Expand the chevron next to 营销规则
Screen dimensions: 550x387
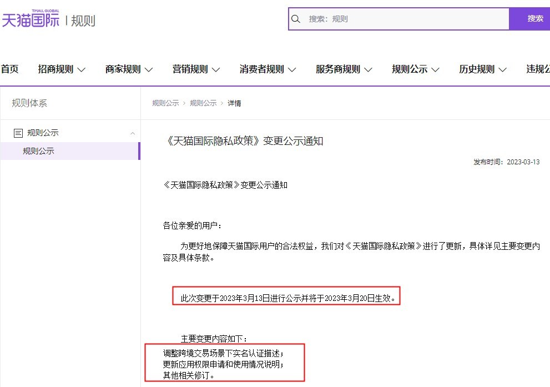[216, 70]
